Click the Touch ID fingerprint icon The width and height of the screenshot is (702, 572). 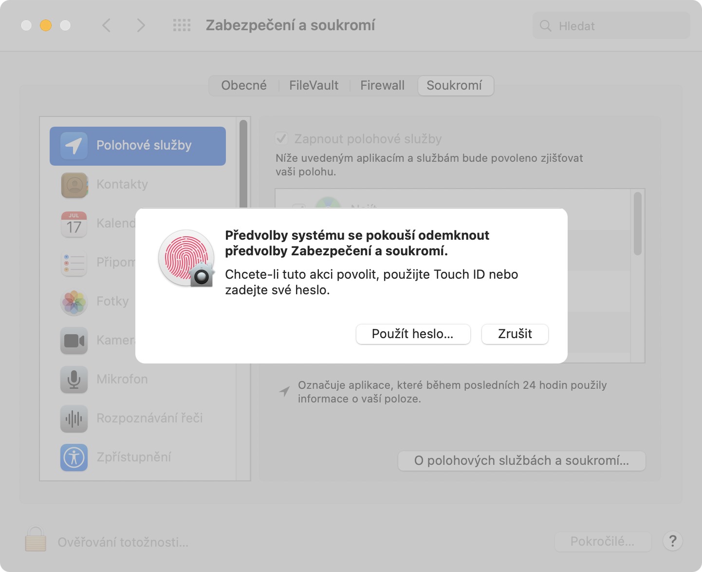[x=186, y=258]
